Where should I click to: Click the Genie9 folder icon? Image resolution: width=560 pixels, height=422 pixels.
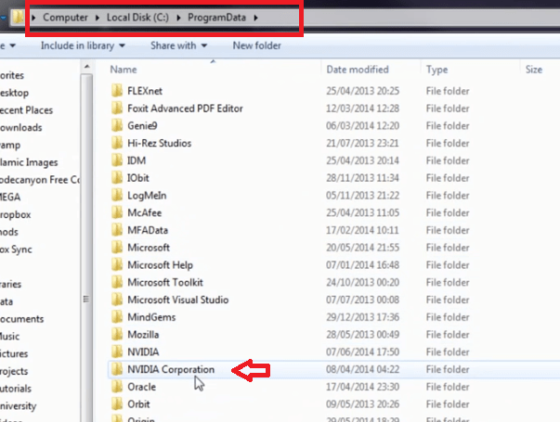click(116, 125)
